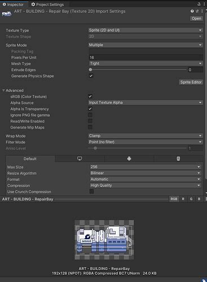Viewport: 207px width, 282px height.
Task: Open the Mesh Type dropdown
Action: click(x=146, y=63)
